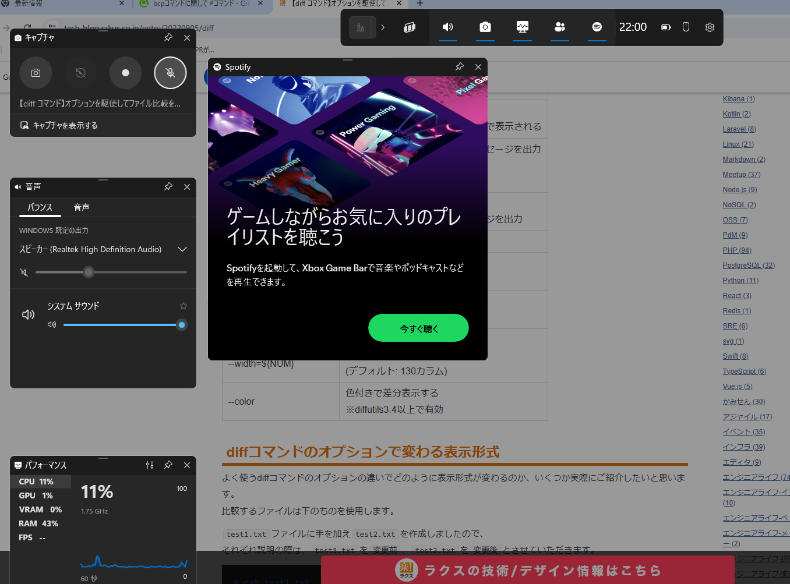Image resolution: width=790 pixels, height=584 pixels.
Task: Favorite システム サウンド with the star
Action: pyautogui.click(x=184, y=306)
